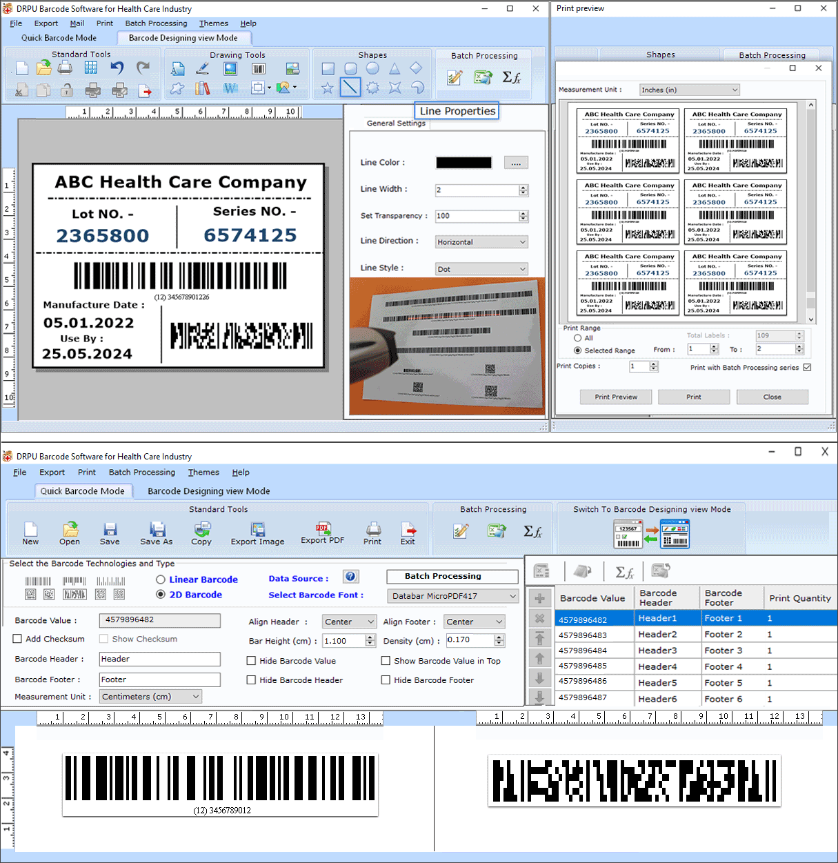Click Sigma fx formula icon in designing window
The image size is (838, 863).
tap(511, 77)
